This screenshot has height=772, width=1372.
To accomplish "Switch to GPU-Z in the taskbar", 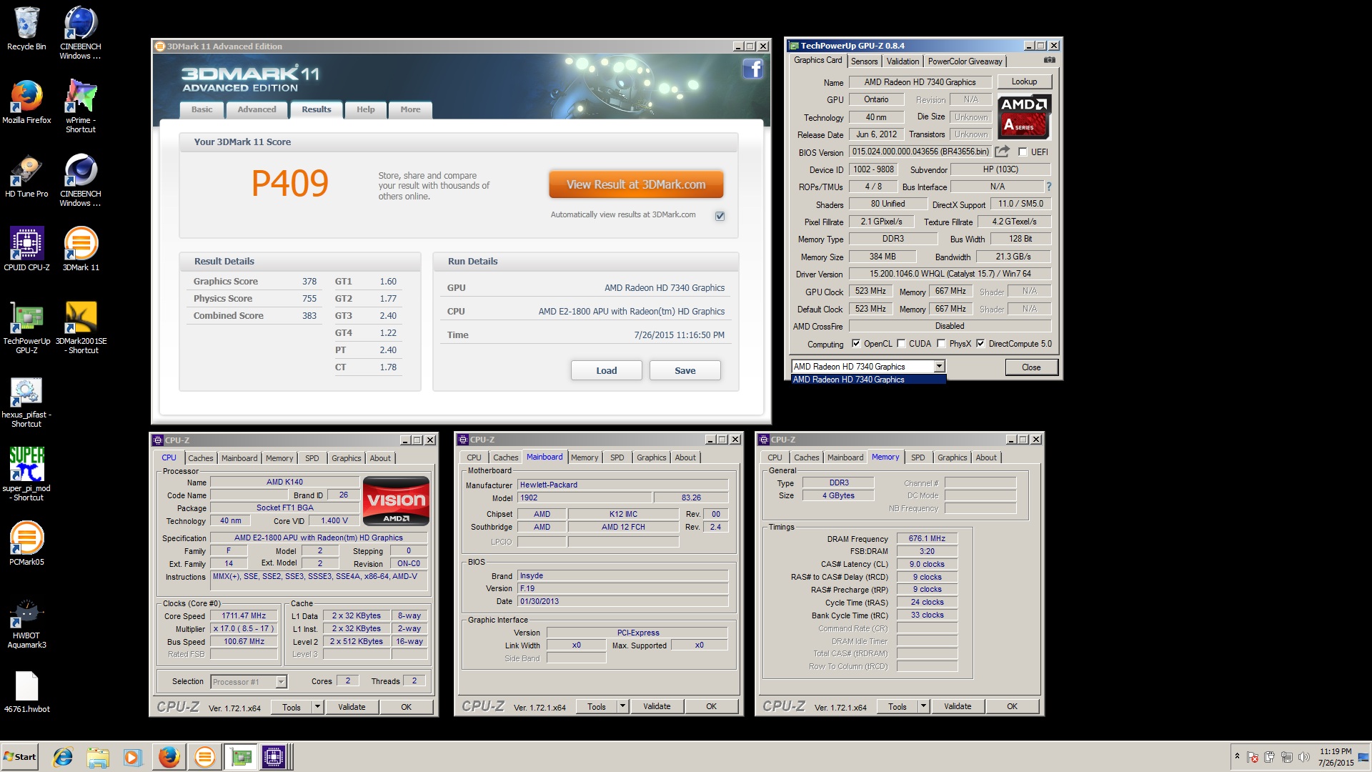I will (x=241, y=757).
